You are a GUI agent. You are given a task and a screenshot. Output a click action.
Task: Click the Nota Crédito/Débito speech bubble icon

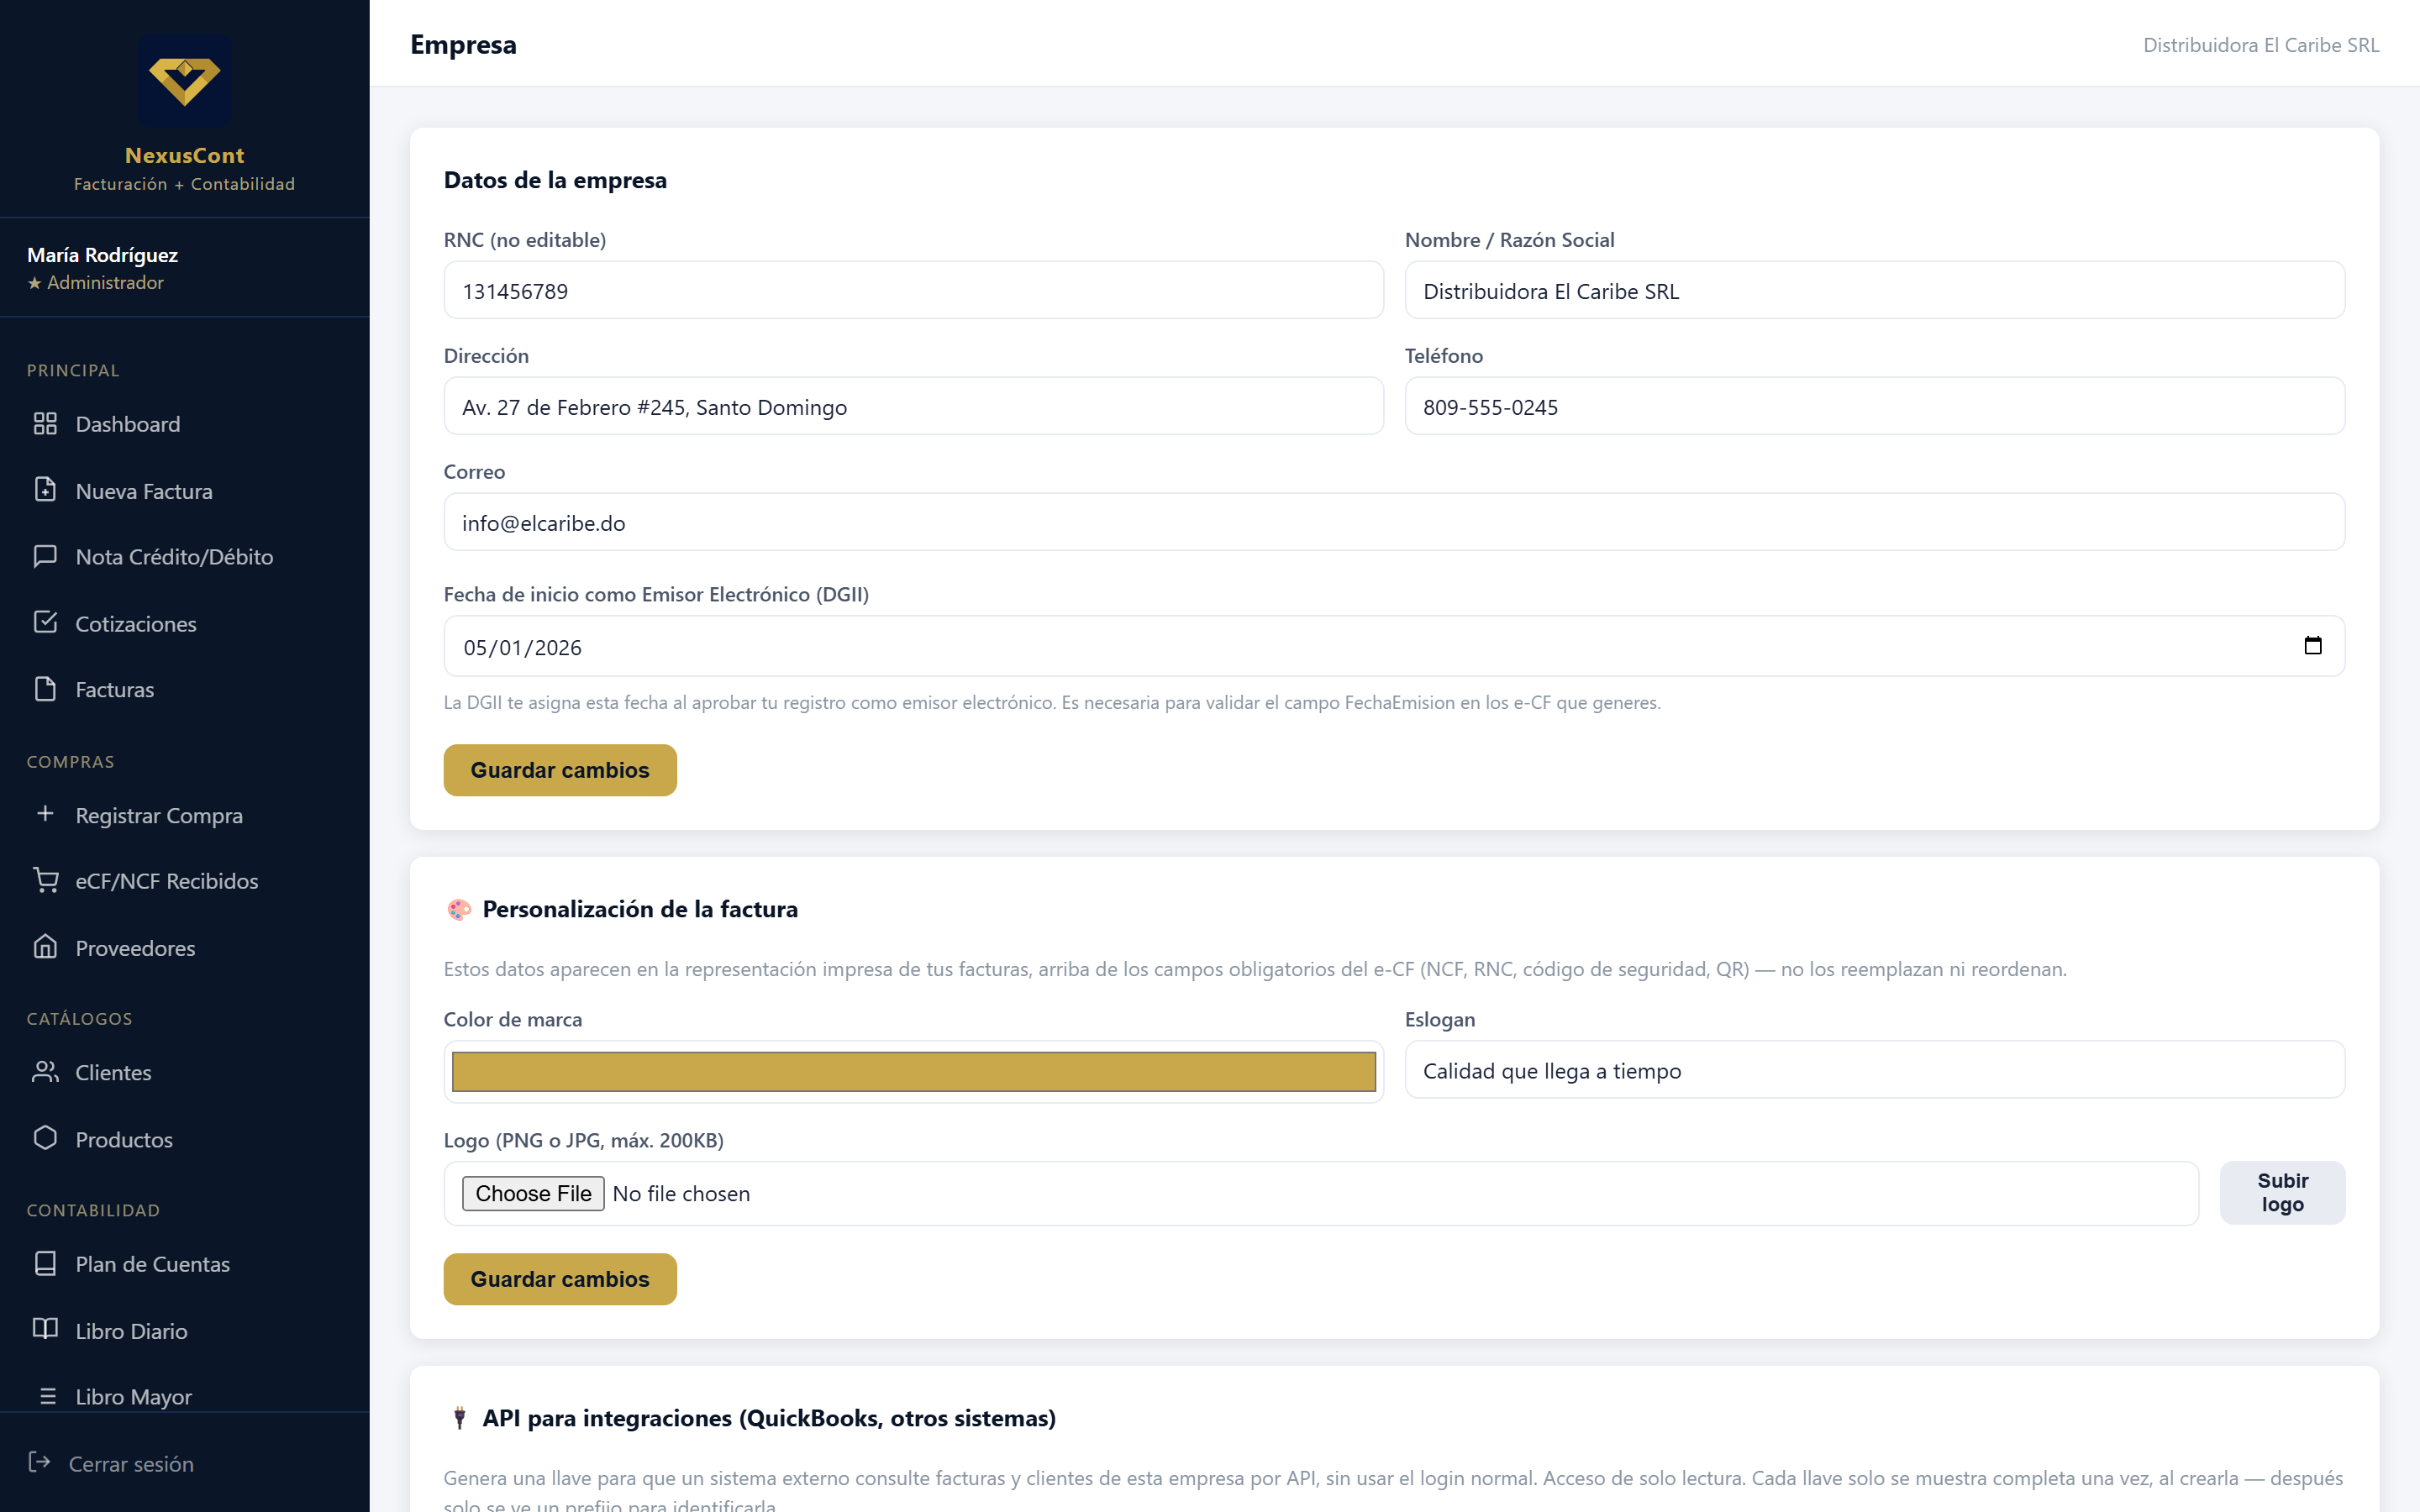point(45,556)
